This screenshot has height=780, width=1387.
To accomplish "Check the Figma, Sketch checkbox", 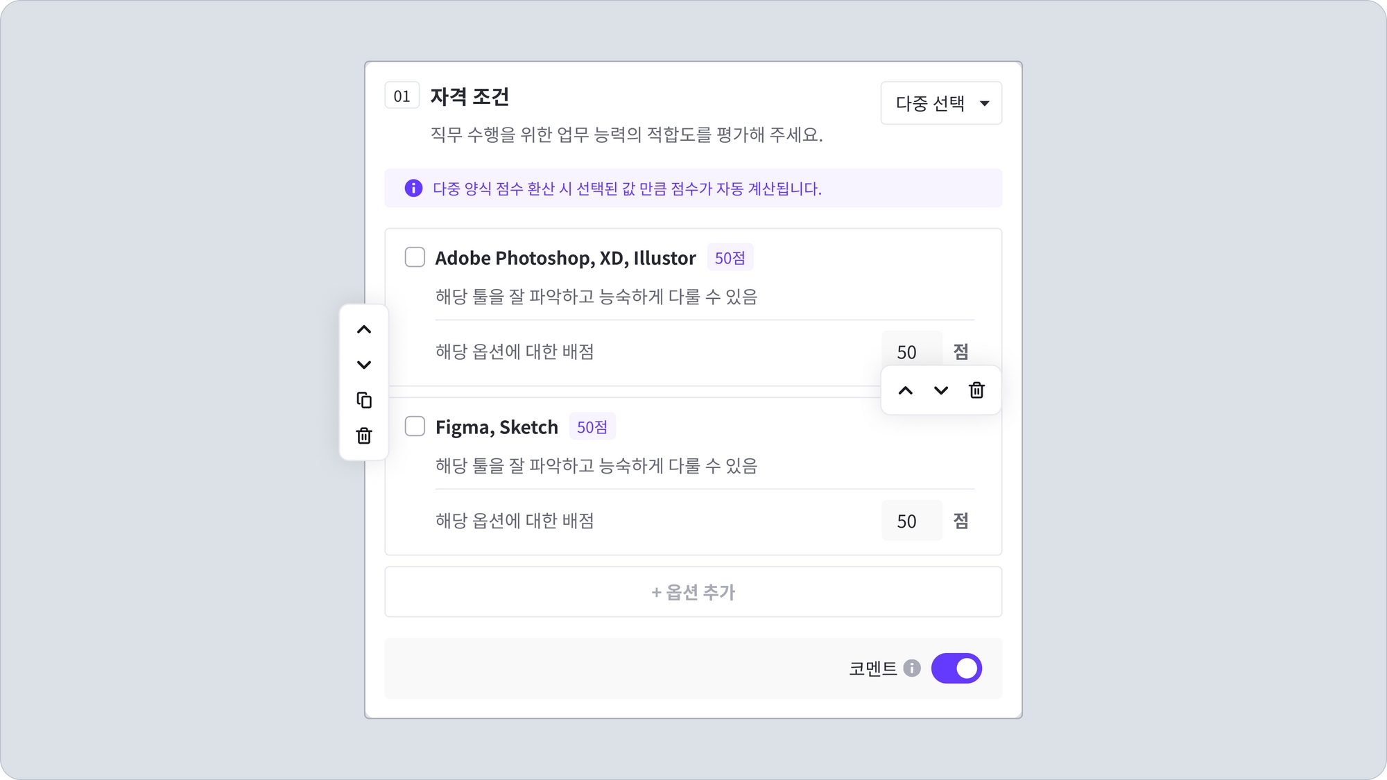I will click(x=415, y=426).
